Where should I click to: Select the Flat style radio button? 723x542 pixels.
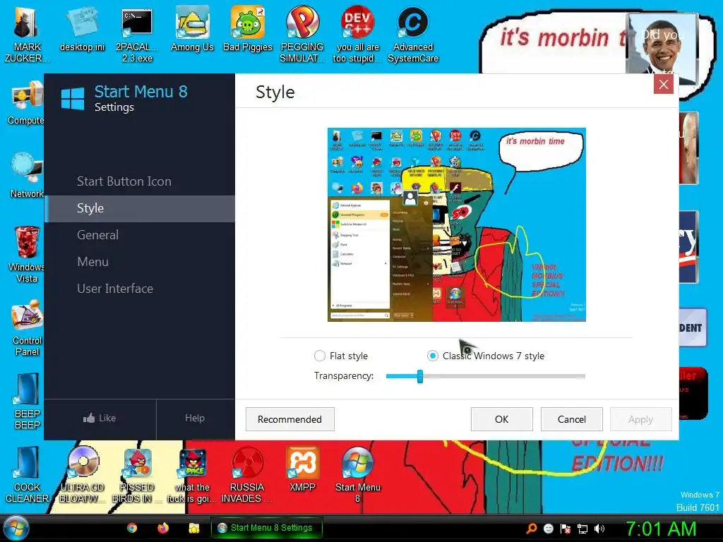click(320, 356)
